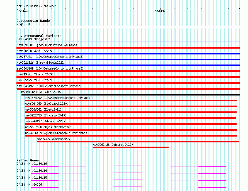Click the chr20:56441944..56443581 coordinates text
Screen dimensions: 248x191
(x=37, y=6)
